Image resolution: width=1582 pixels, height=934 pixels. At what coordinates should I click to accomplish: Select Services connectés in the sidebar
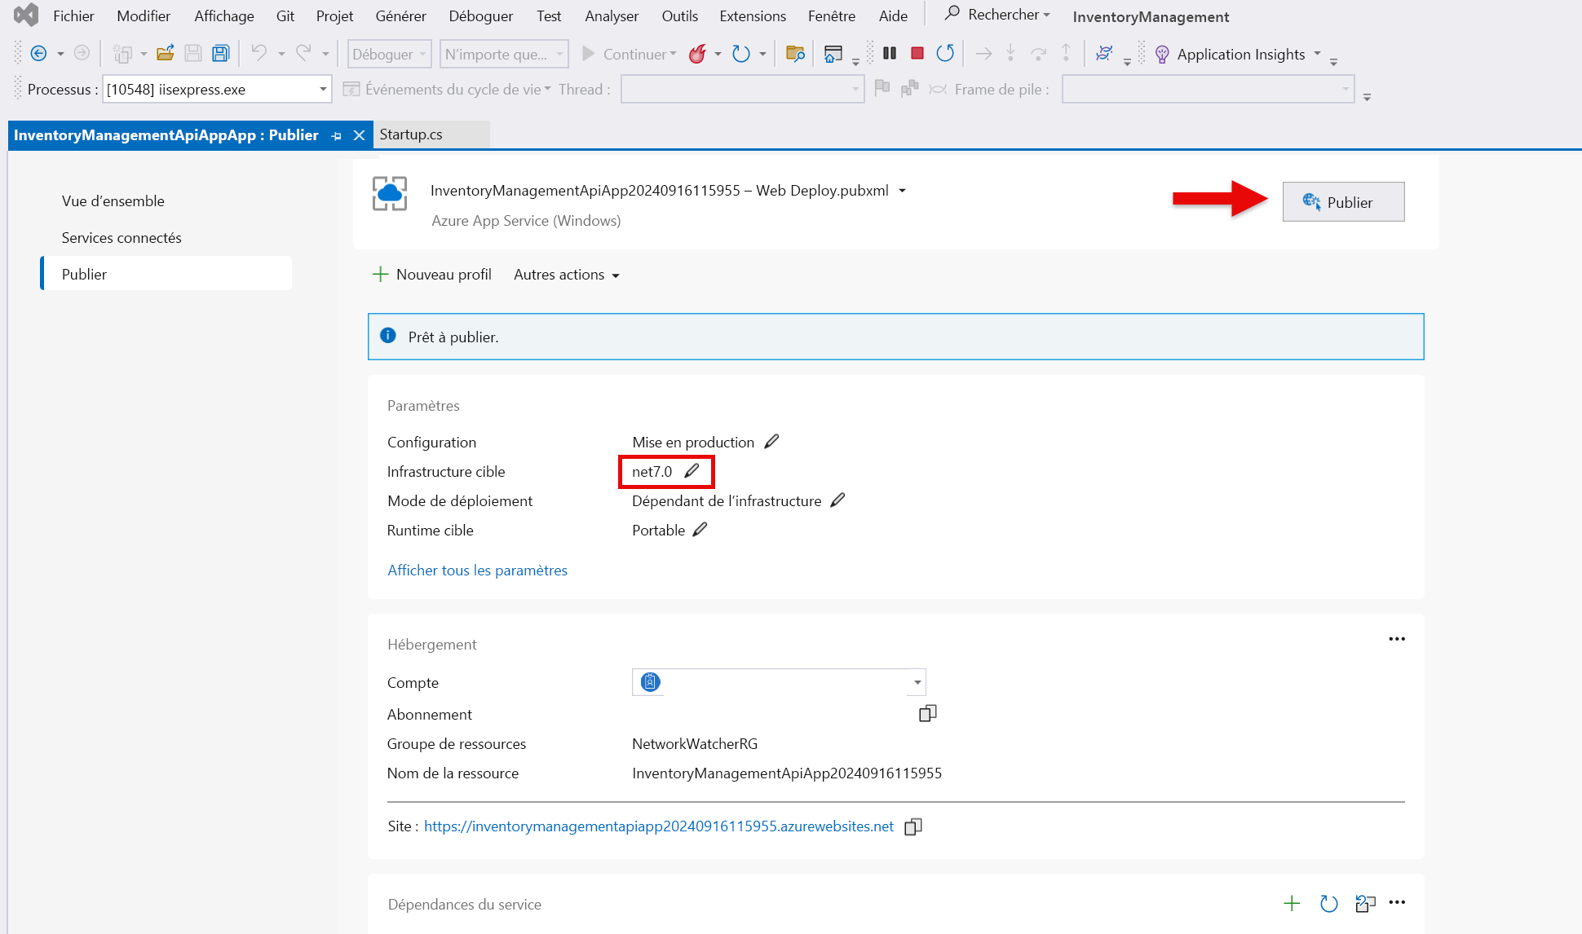pyautogui.click(x=122, y=238)
